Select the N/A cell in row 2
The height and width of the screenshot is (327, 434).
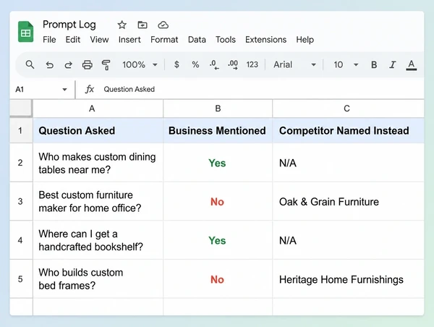pyautogui.click(x=348, y=163)
